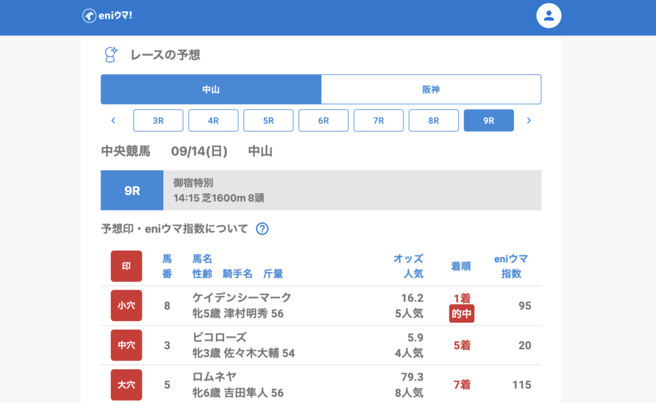Show next races with right chevron

click(x=529, y=120)
